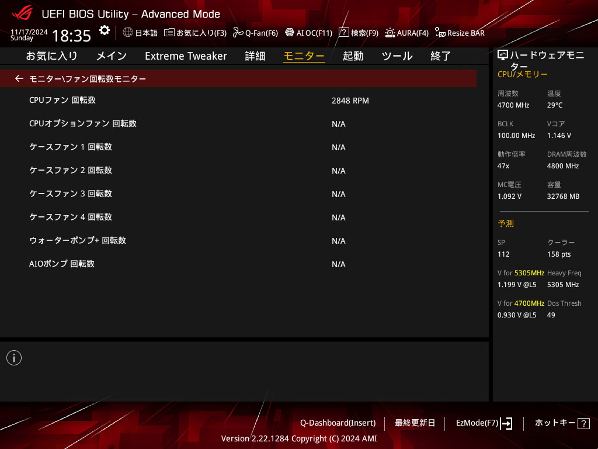
Task: Click the 1.146 V core voltage value
Action: 559,136
